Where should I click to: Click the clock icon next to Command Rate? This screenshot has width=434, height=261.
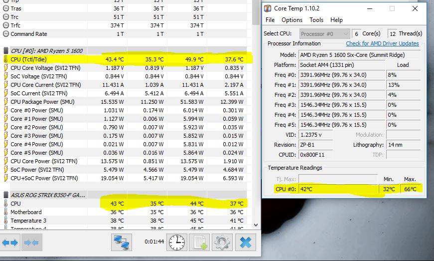coord(6,34)
